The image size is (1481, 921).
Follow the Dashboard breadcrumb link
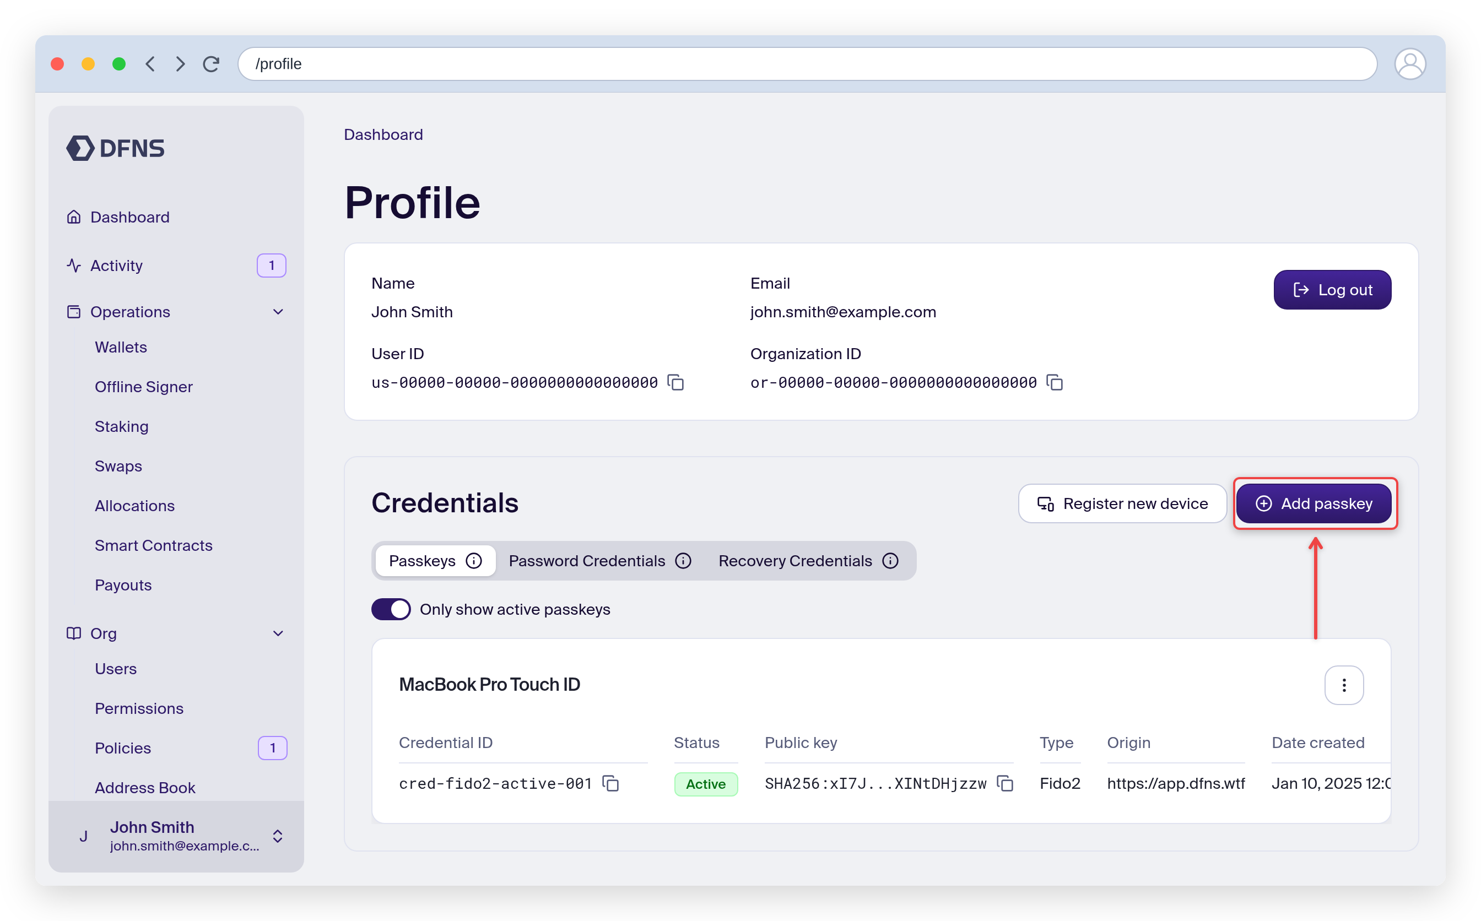pyautogui.click(x=383, y=134)
